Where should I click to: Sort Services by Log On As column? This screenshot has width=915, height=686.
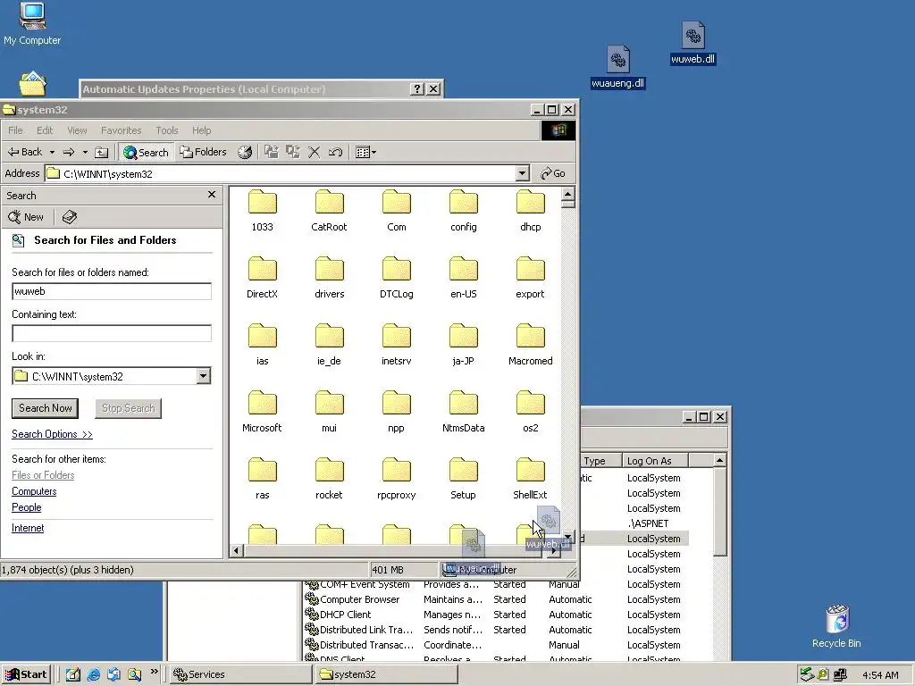655,461
